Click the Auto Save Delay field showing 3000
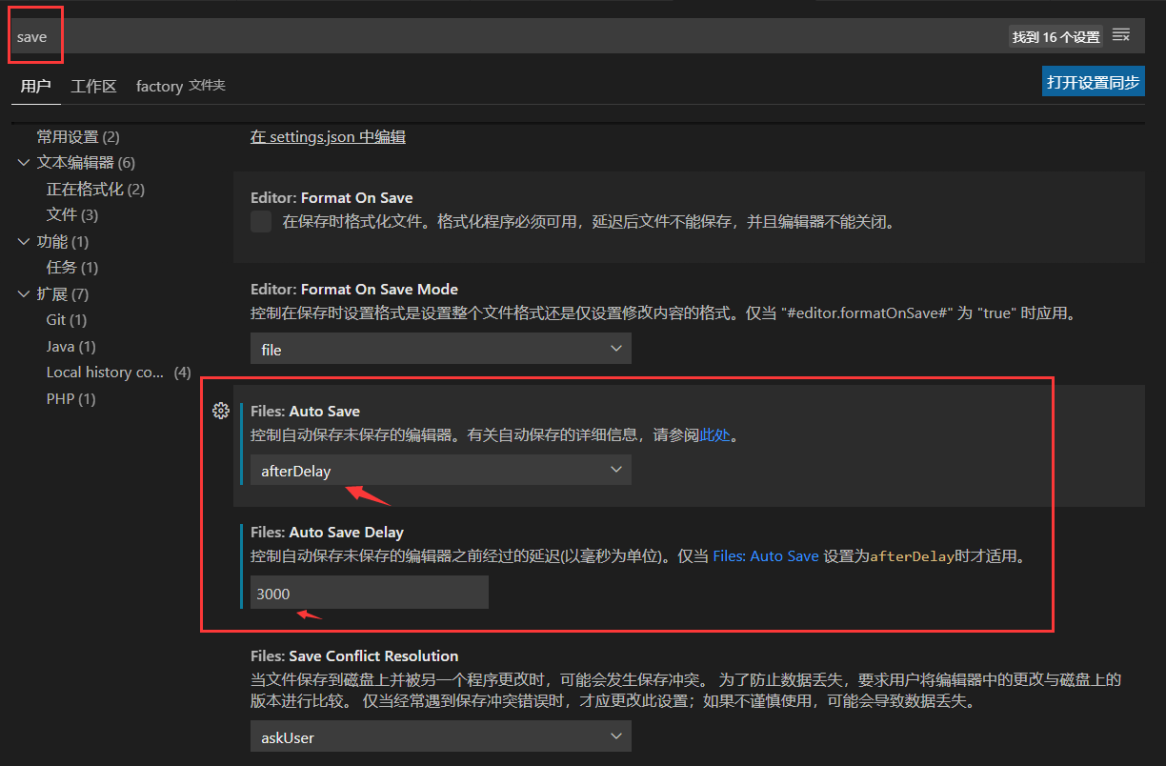This screenshot has width=1166, height=766. coord(369,593)
